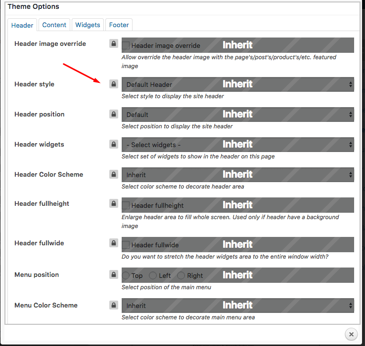Open the Header position dropdown
The width and height of the screenshot is (365, 346).
238,115
